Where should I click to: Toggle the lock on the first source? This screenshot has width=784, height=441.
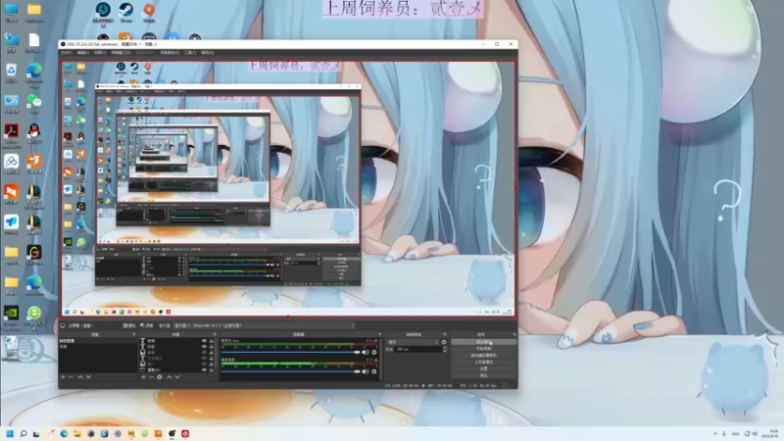[211, 341]
